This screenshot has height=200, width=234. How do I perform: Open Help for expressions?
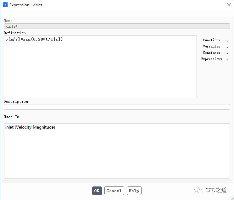pos(134,191)
